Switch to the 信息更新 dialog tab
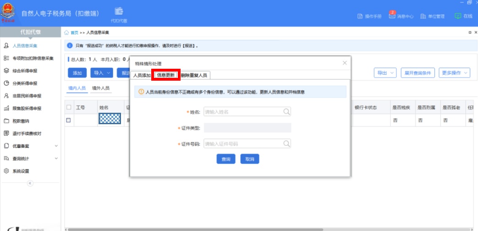The height and width of the screenshot is (231, 478). coord(166,75)
